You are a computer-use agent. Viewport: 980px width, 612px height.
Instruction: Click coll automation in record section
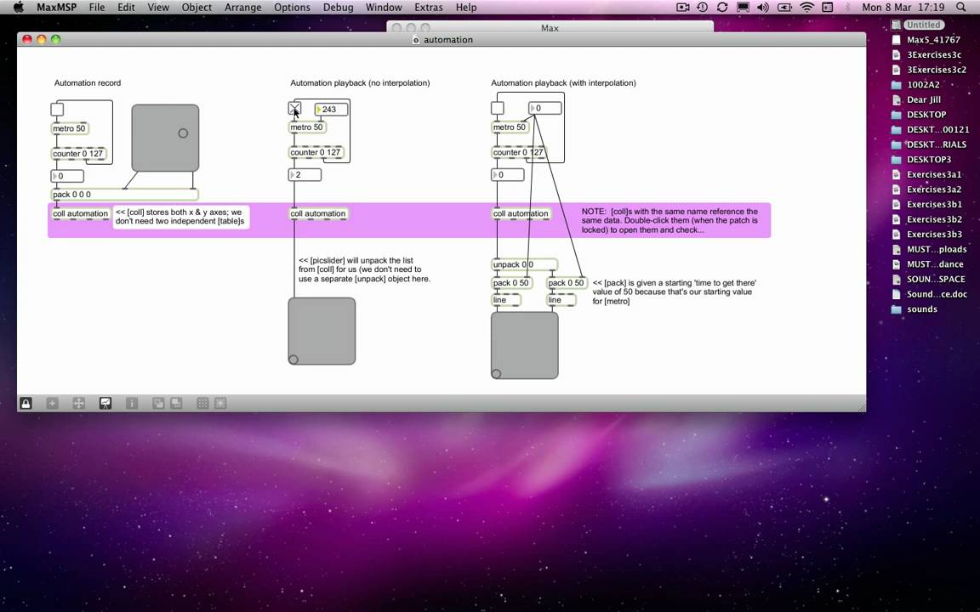[x=80, y=213]
